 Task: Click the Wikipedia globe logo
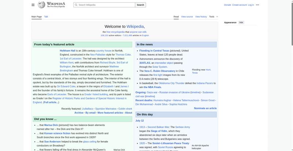41,5
